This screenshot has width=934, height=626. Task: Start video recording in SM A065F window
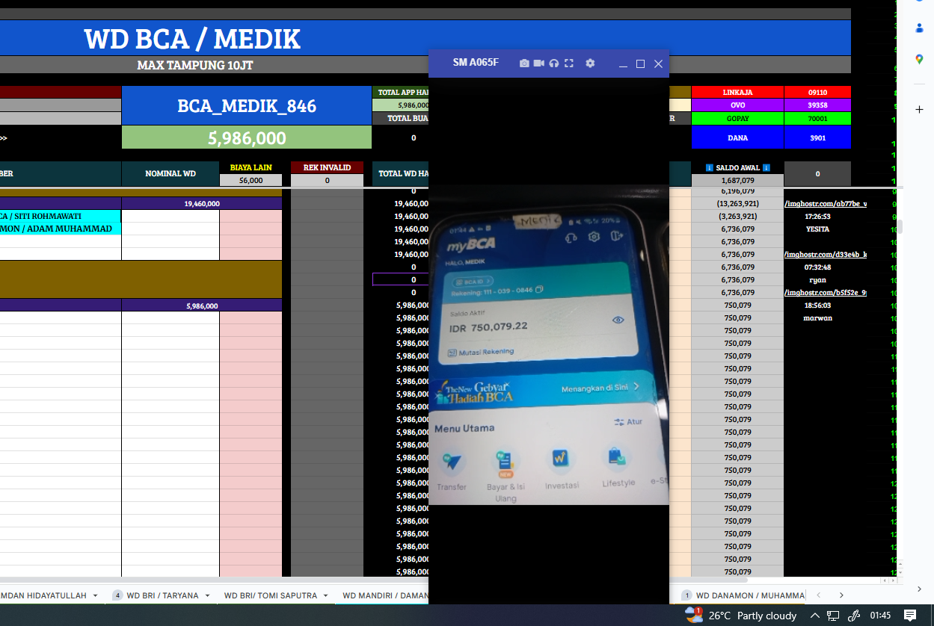(538, 63)
